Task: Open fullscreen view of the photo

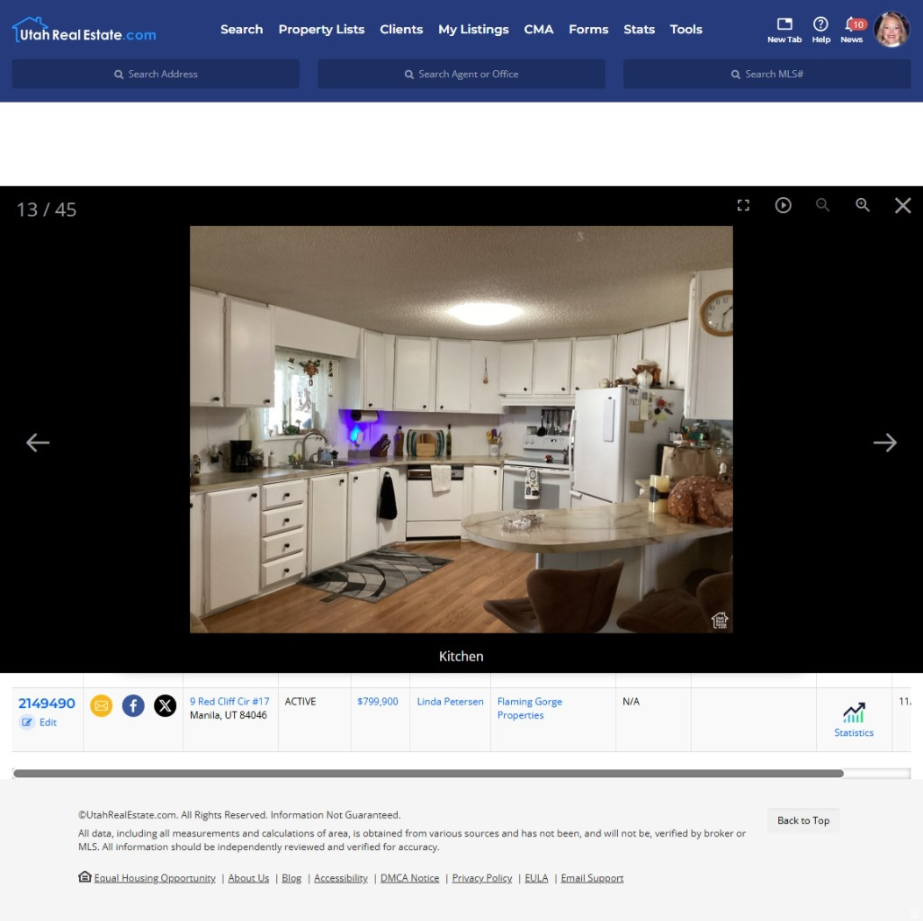Action: click(743, 204)
